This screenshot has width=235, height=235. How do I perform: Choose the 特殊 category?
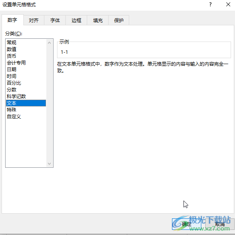tap(26, 110)
